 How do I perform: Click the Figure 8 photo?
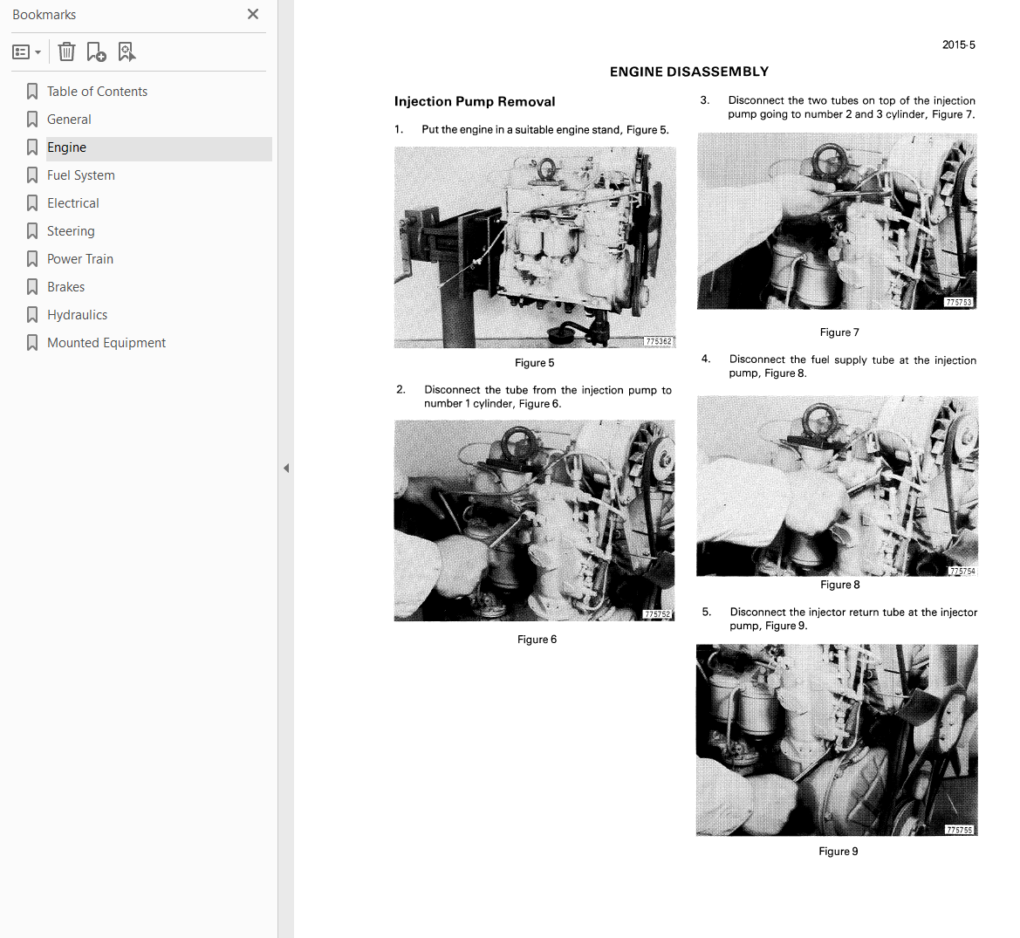click(x=838, y=486)
